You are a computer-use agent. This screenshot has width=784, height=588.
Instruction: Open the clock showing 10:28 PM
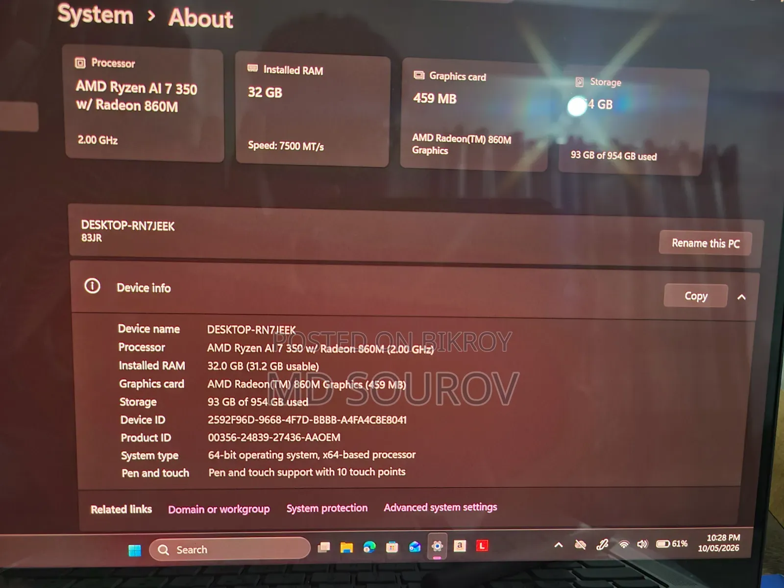719,543
